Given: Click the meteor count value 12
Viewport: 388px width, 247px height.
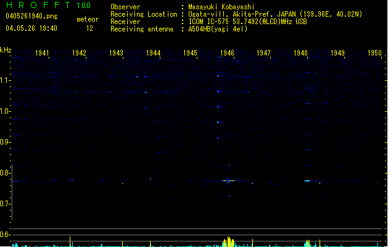Looking at the screenshot, I should (x=90, y=28).
